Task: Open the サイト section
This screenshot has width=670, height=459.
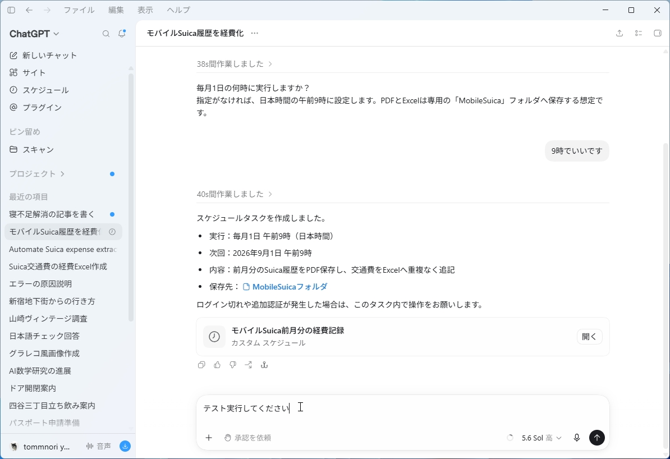Action: 27,72
